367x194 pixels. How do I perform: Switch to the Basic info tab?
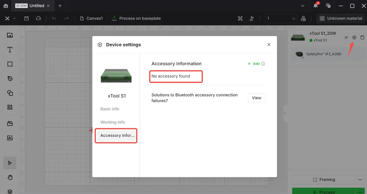coord(110,109)
